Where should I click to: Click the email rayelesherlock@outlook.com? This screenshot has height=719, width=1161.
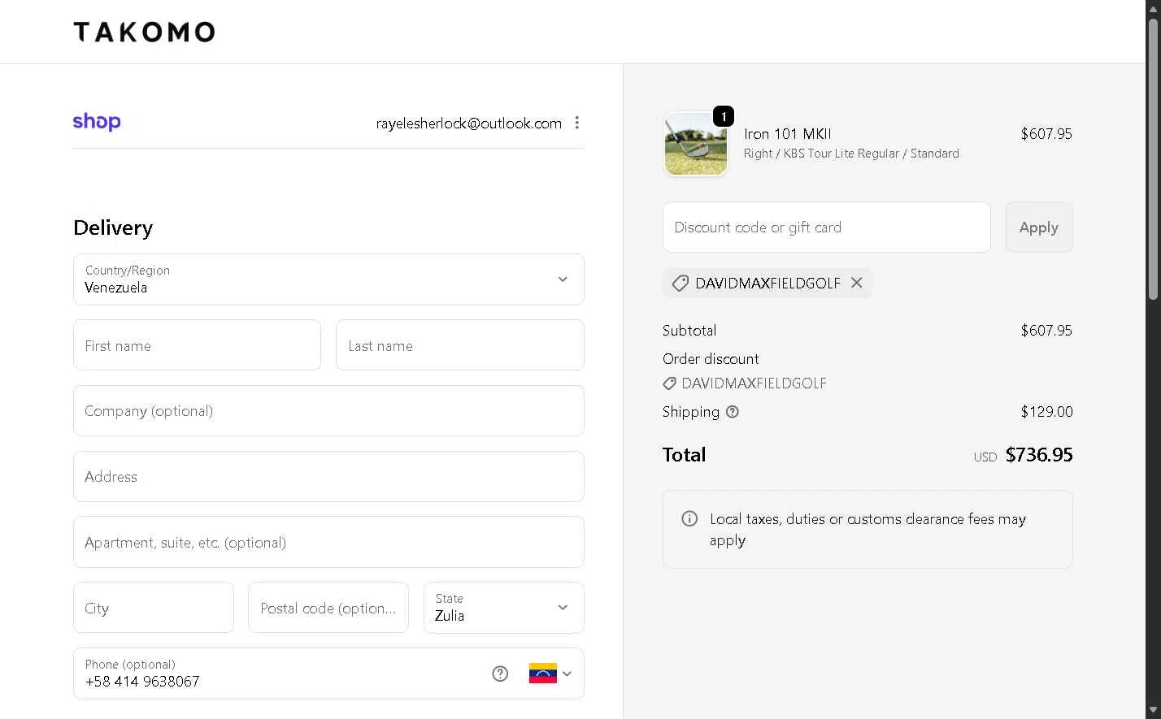469,123
